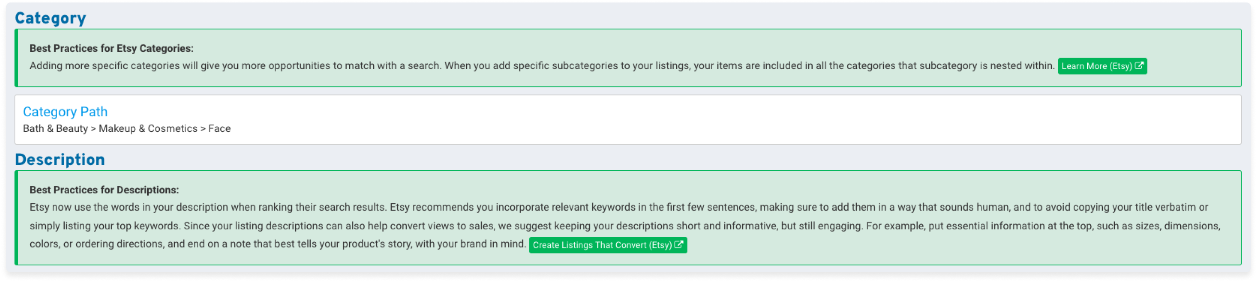Select the Category section heading
1257x282 pixels.
pos(50,18)
